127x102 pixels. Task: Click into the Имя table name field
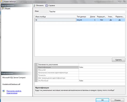(x=87, y=11)
